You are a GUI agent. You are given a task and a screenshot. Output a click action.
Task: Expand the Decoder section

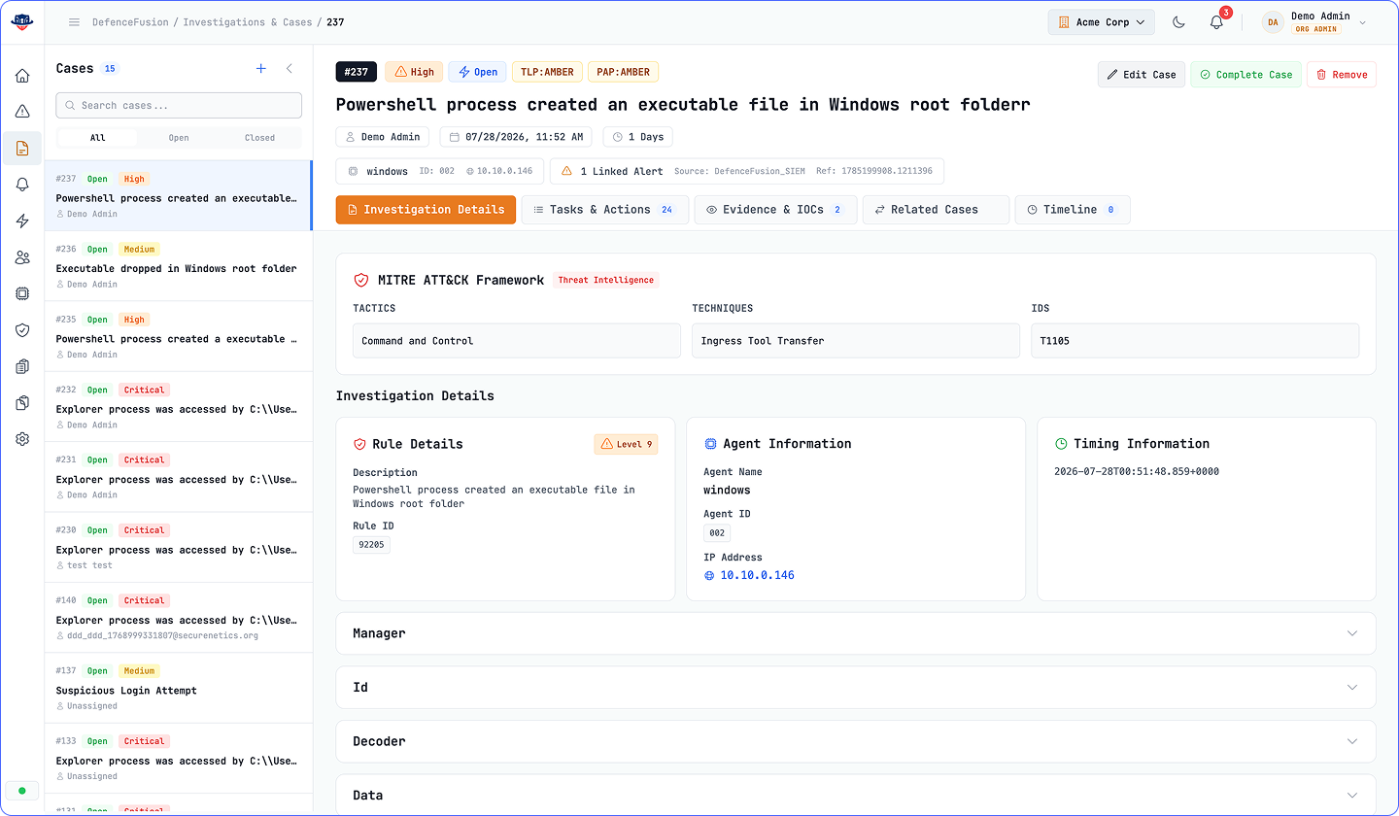(x=856, y=741)
